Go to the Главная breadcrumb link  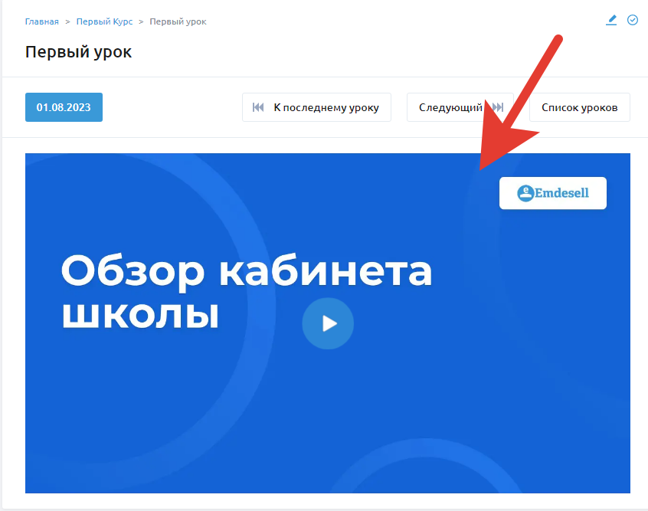point(41,21)
